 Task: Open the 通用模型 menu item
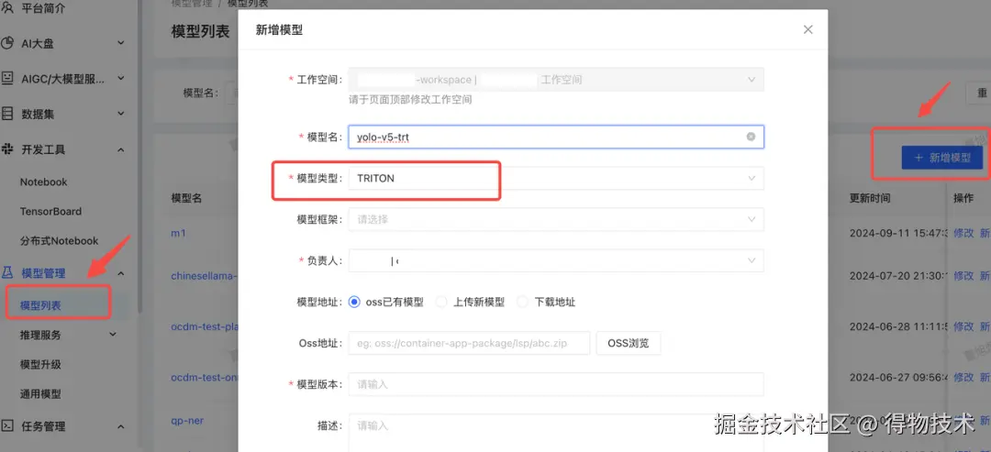[40, 394]
